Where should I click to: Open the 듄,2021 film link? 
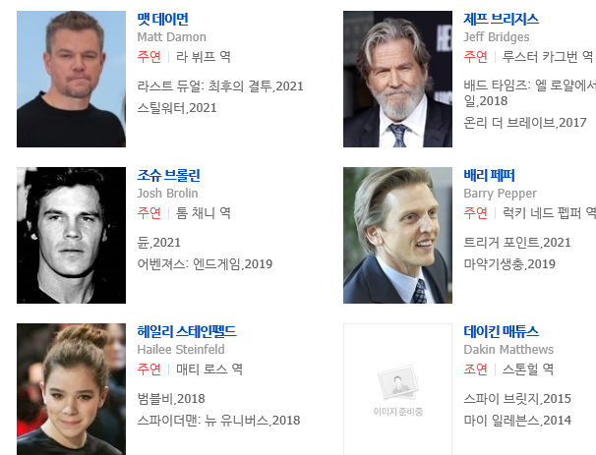[x=159, y=243]
